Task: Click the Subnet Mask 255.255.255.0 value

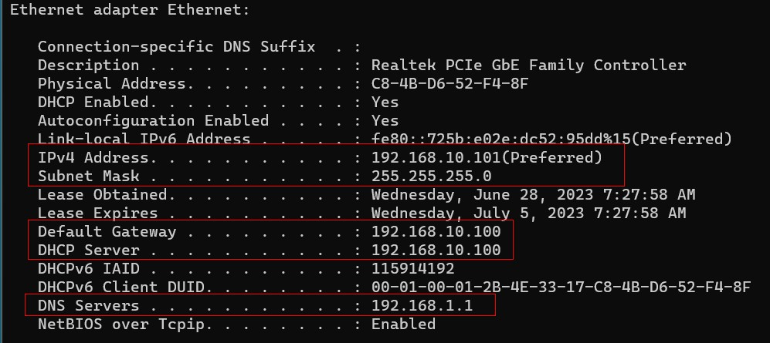Action: click(431, 176)
